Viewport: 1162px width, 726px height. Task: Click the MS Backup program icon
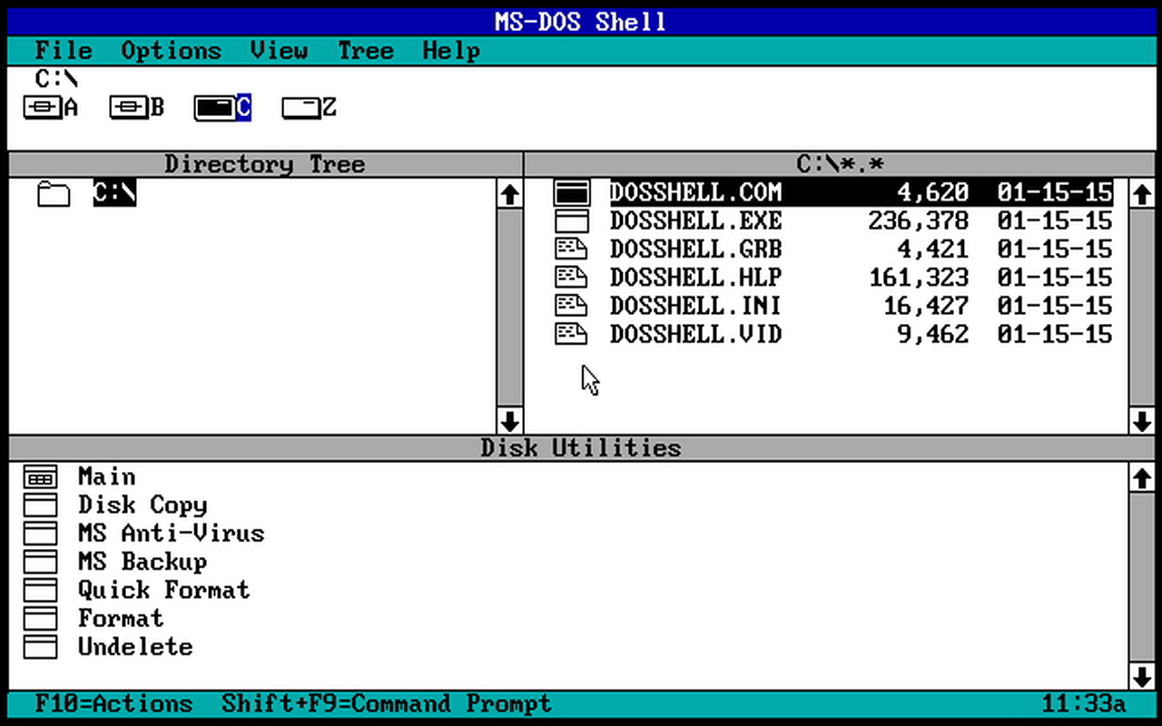(40, 562)
